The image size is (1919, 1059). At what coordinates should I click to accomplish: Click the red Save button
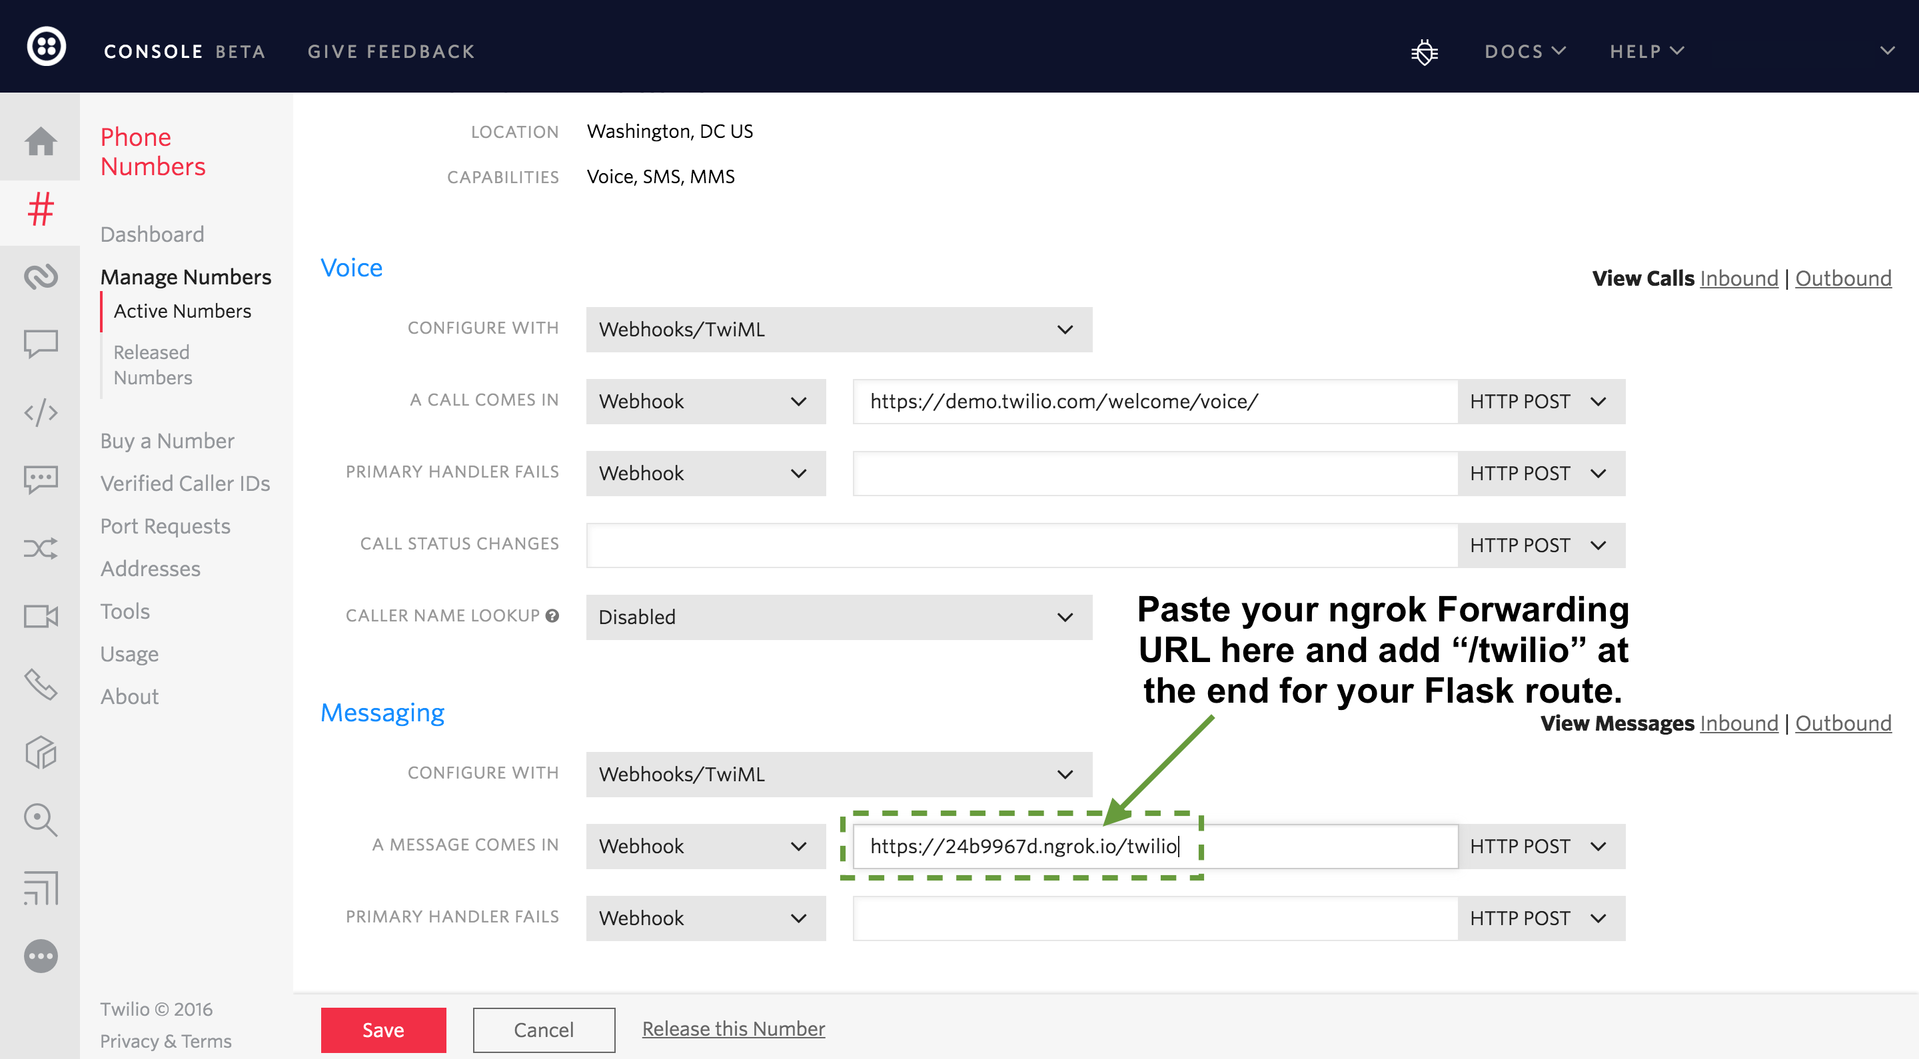tap(383, 1029)
